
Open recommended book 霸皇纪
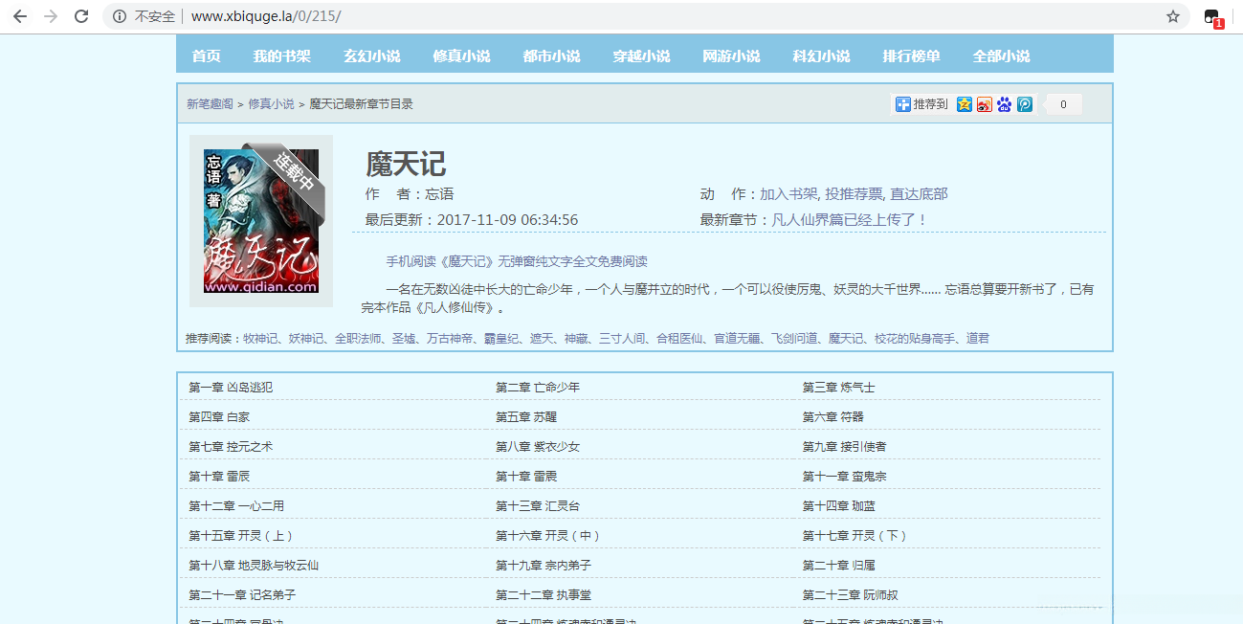(502, 339)
